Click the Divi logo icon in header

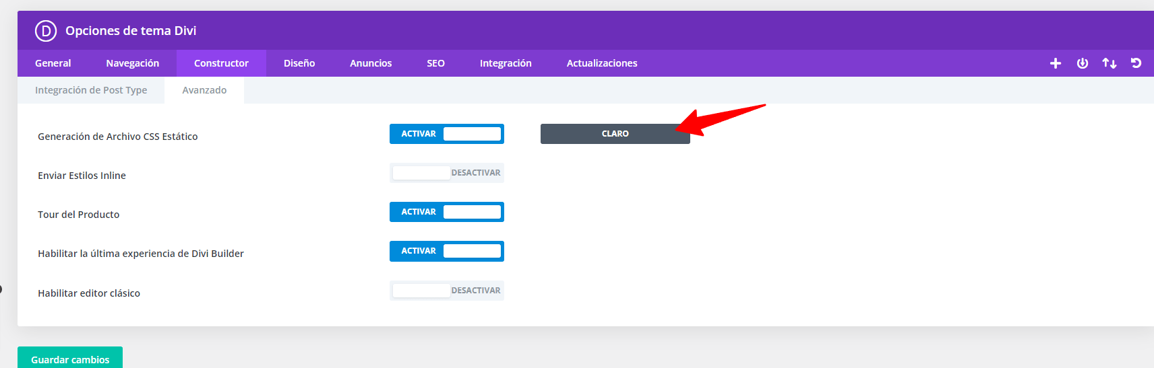(x=46, y=31)
